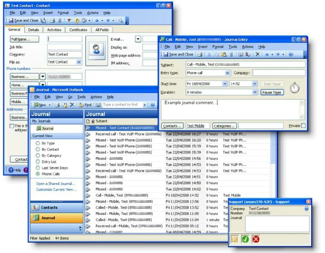Viewport: 325px width, 253px height.
Task: Select the Phone Calls view radio button
Action: tap(38, 174)
